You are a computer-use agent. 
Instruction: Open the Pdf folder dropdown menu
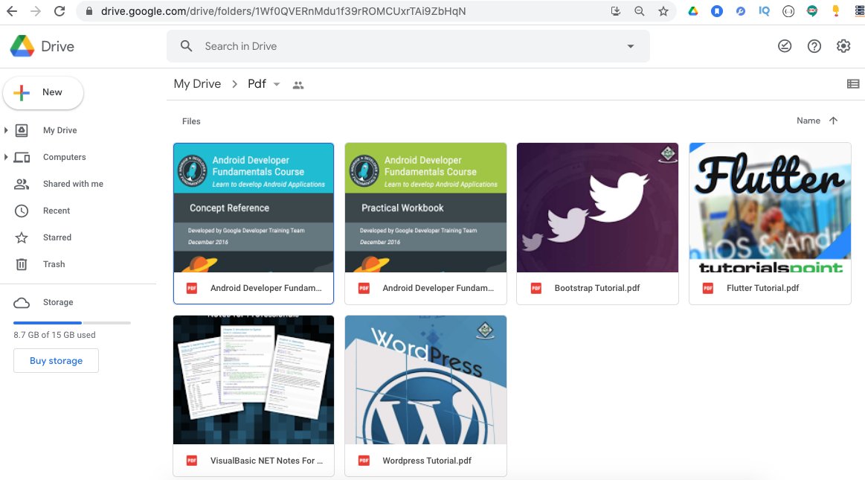click(277, 84)
